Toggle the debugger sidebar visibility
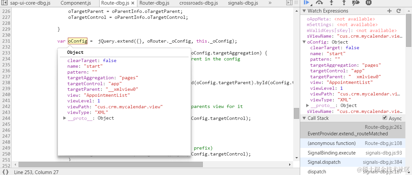Image resolution: width=412 pixels, height=175 pixels. [x=289, y=3]
